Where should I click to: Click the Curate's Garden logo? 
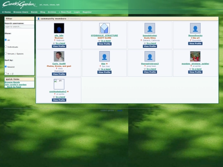click(19, 5)
